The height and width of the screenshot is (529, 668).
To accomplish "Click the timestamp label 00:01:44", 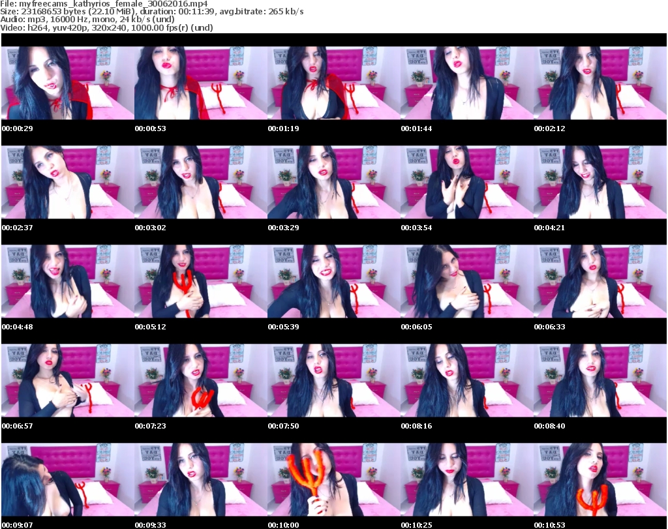I will [416, 128].
